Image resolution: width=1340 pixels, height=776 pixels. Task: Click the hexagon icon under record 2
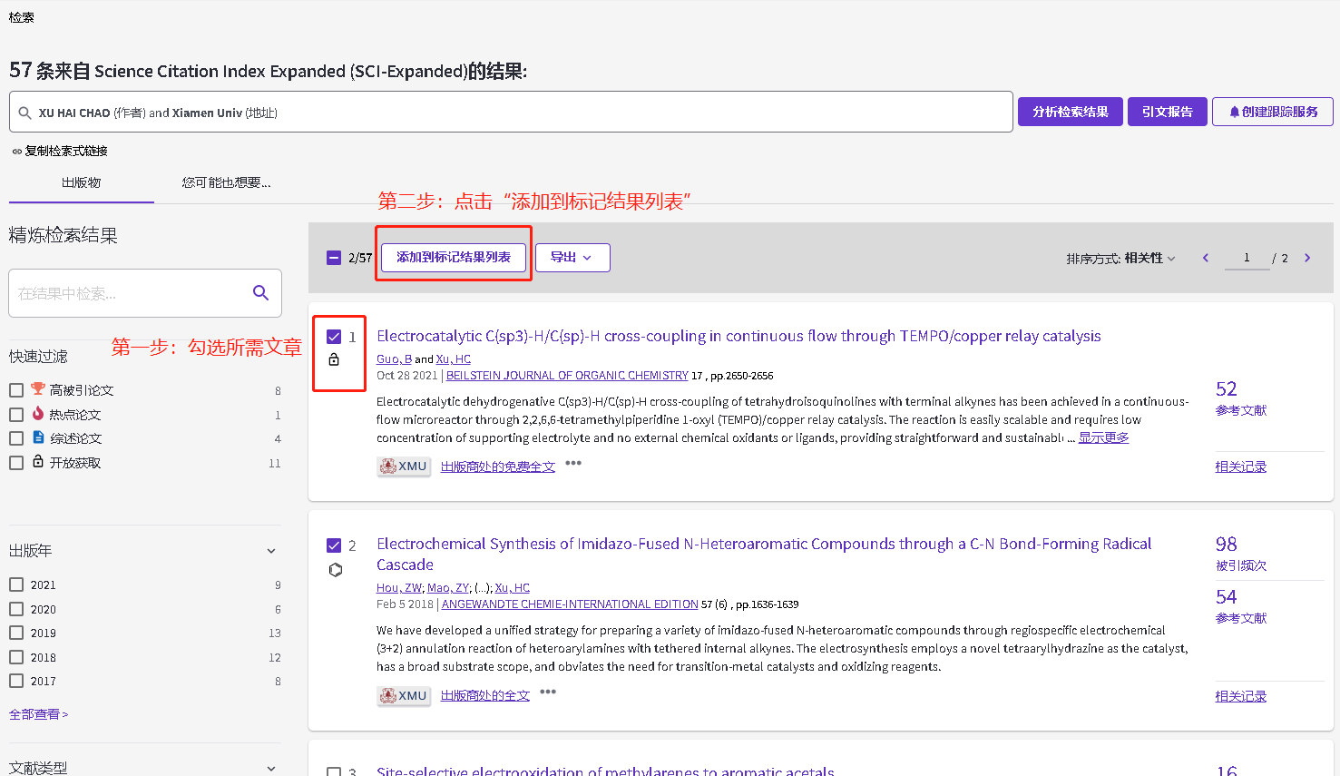tap(335, 570)
